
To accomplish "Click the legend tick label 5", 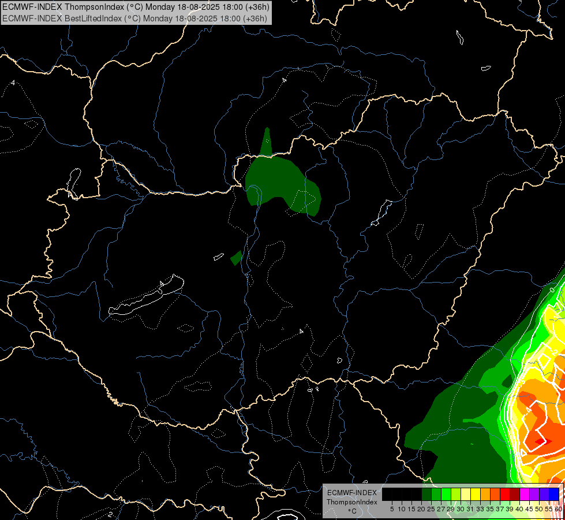I will click(x=392, y=509).
